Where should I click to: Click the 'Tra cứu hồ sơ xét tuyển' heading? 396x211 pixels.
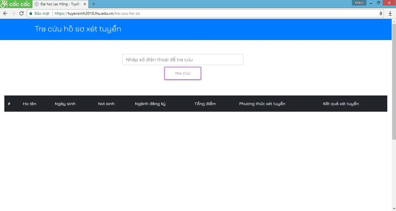click(x=78, y=29)
